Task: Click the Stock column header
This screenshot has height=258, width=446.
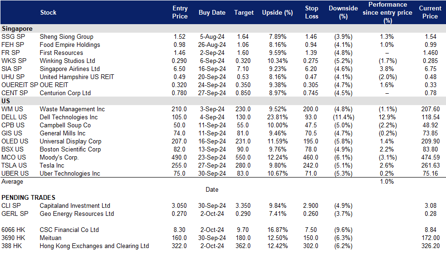Action: click(48, 12)
